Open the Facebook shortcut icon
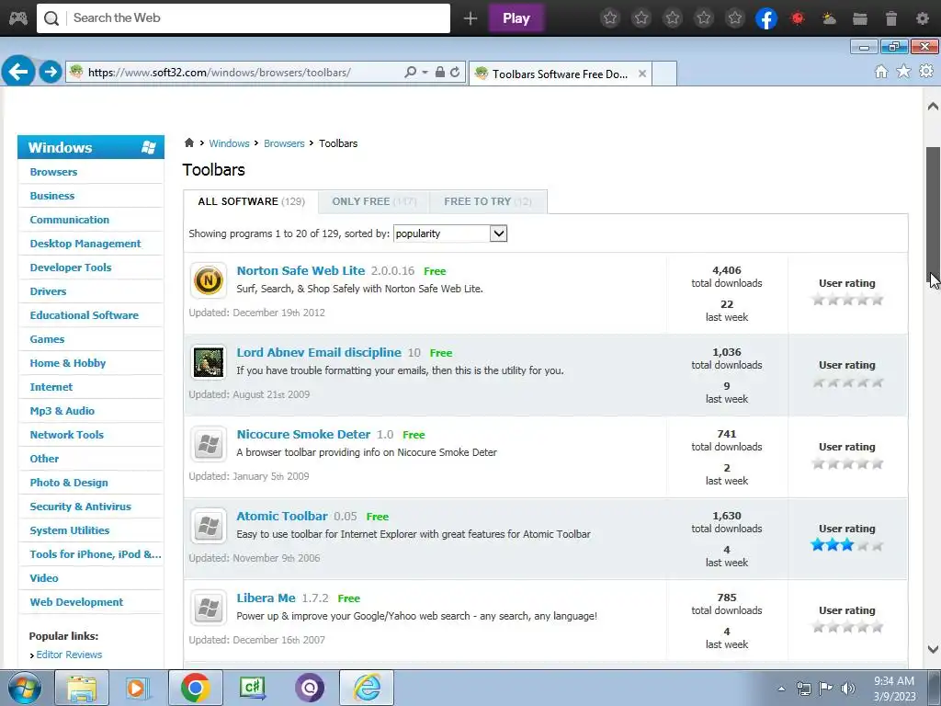941x706 pixels. [x=765, y=18]
